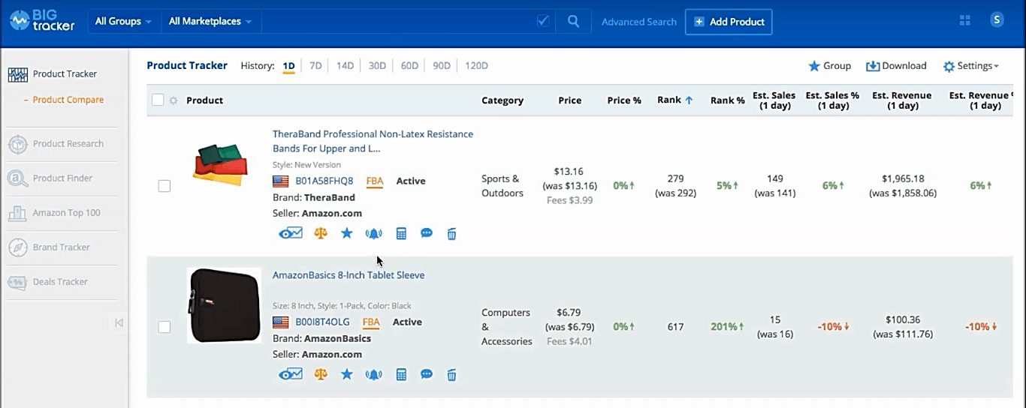This screenshot has height=408, width=1026.
Task: Open the Advanced Search link
Action: coord(639,22)
